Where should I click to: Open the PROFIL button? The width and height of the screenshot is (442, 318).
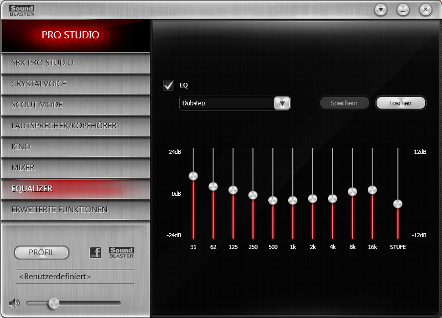point(41,253)
